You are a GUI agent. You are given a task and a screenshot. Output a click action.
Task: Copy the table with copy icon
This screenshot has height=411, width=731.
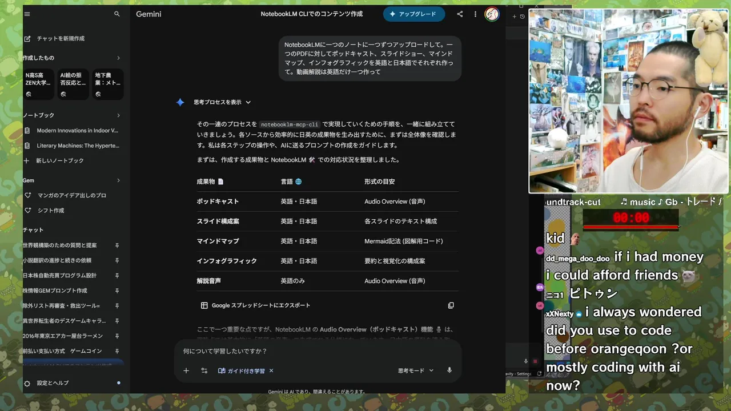click(x=451, y=305)
